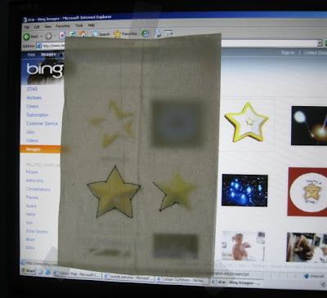Click the Forward arrow button
The width and height of the screenshot is (327, 298).
click(48, 36)
